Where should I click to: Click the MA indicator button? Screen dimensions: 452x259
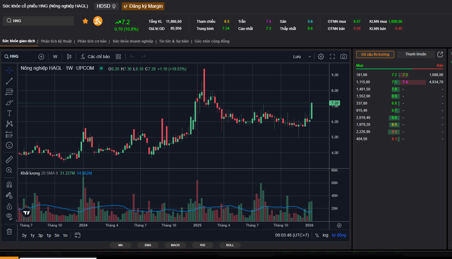click(x=121, y=245)
